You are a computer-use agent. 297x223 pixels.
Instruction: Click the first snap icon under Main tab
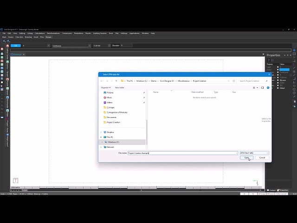4,41
